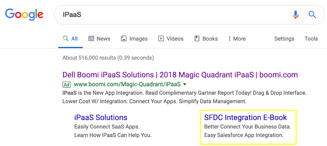
Task: Open the SFDC Integration E-Book sitelink
Action: tap(245, 117)
